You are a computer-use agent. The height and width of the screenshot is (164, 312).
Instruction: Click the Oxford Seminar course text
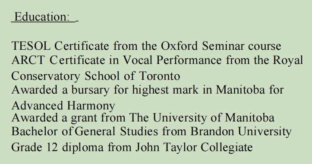coord(221,46)
